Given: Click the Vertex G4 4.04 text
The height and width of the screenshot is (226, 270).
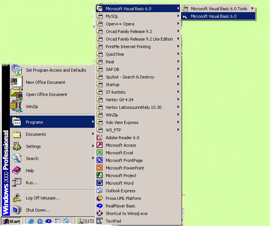Looking at the screenshot, I should 120,100.
